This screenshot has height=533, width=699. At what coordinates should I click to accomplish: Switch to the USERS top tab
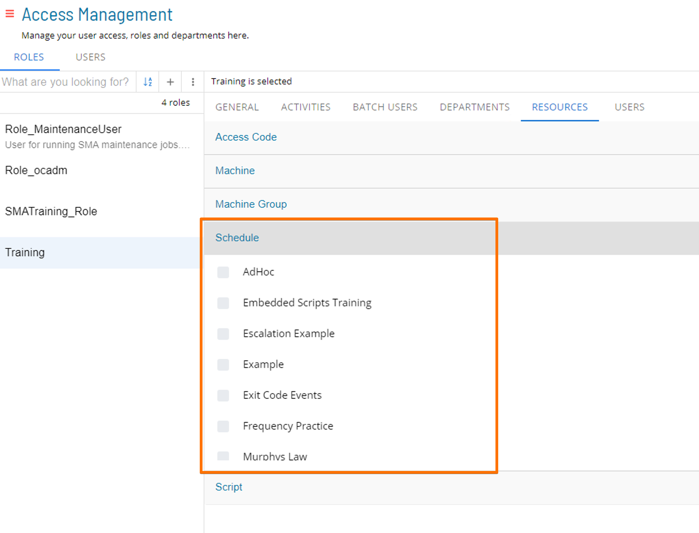[90, 57]
